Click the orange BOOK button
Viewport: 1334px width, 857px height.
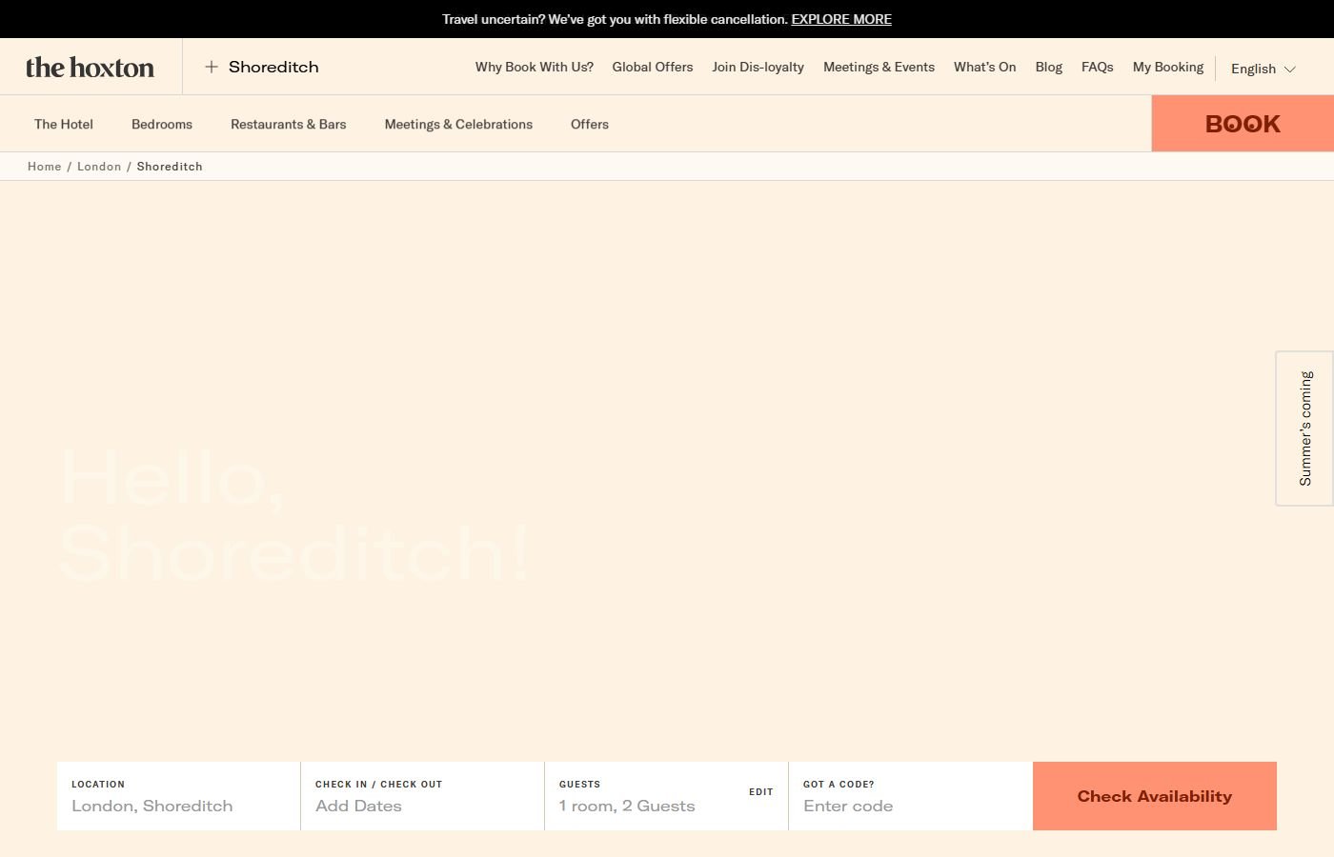point(1243,124)
